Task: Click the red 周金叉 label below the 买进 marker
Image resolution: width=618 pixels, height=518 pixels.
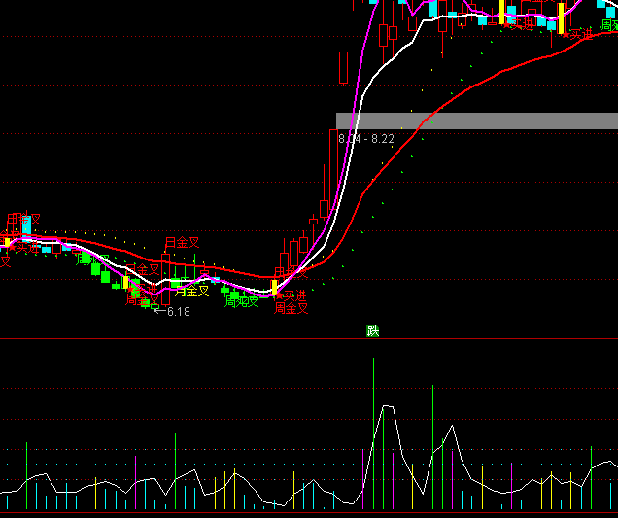Action: click(x=291, y=309)
